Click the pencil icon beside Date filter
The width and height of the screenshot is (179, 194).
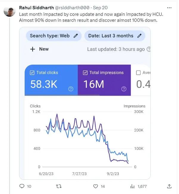139,36
